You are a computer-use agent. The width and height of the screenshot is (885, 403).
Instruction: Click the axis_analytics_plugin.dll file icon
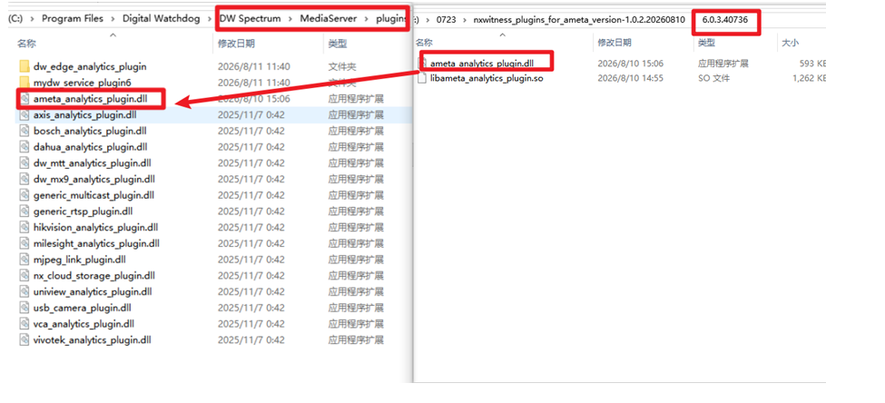(x=24, y=115)
